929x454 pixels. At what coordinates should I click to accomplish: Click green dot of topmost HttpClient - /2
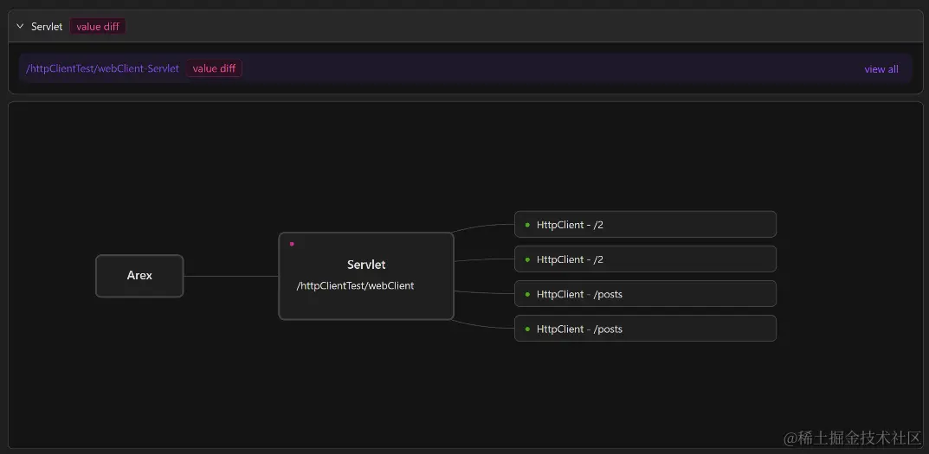pyautogui.click(x=527, y=225)
